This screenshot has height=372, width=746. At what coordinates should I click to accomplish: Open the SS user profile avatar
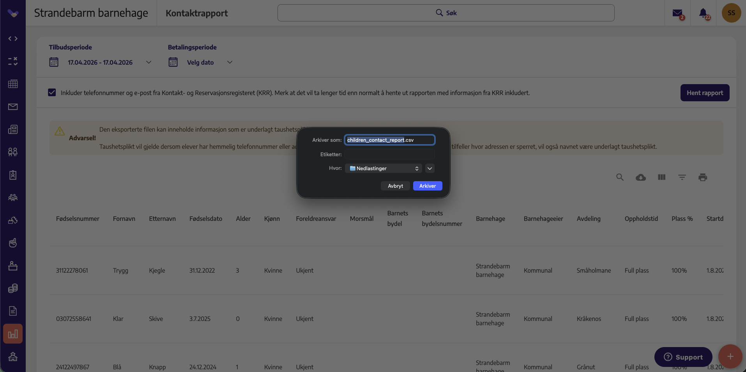click(x=731, y=13)
